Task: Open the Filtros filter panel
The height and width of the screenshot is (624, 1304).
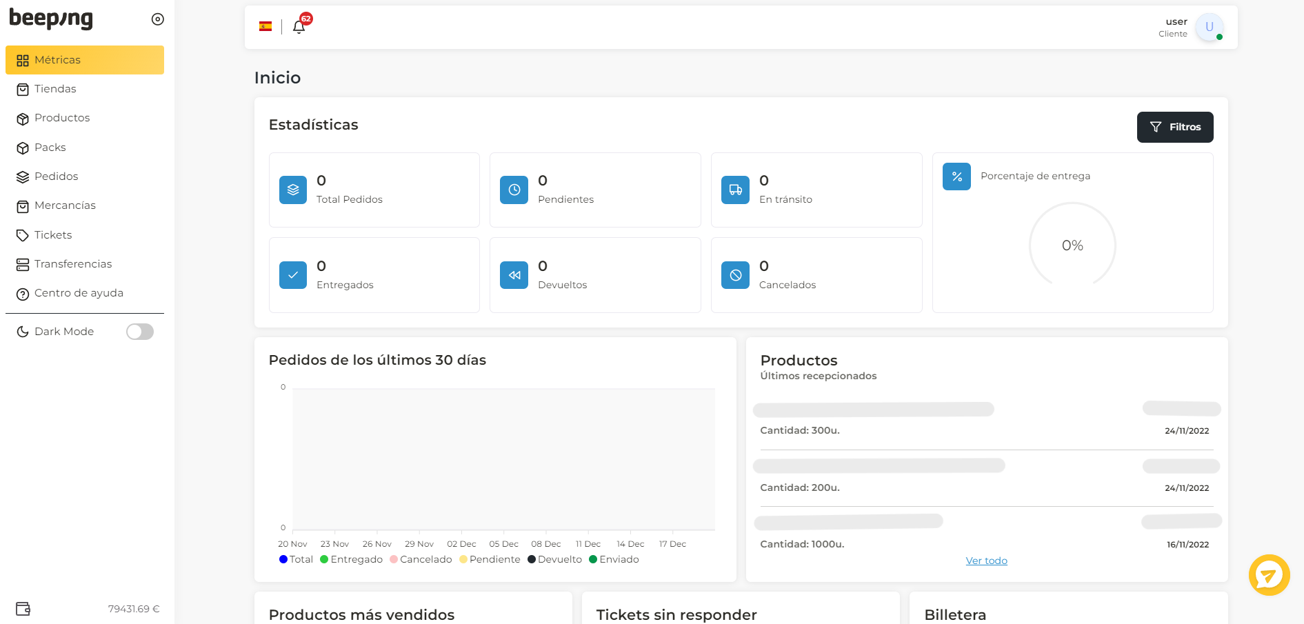Action: [x=1175, y=127]
